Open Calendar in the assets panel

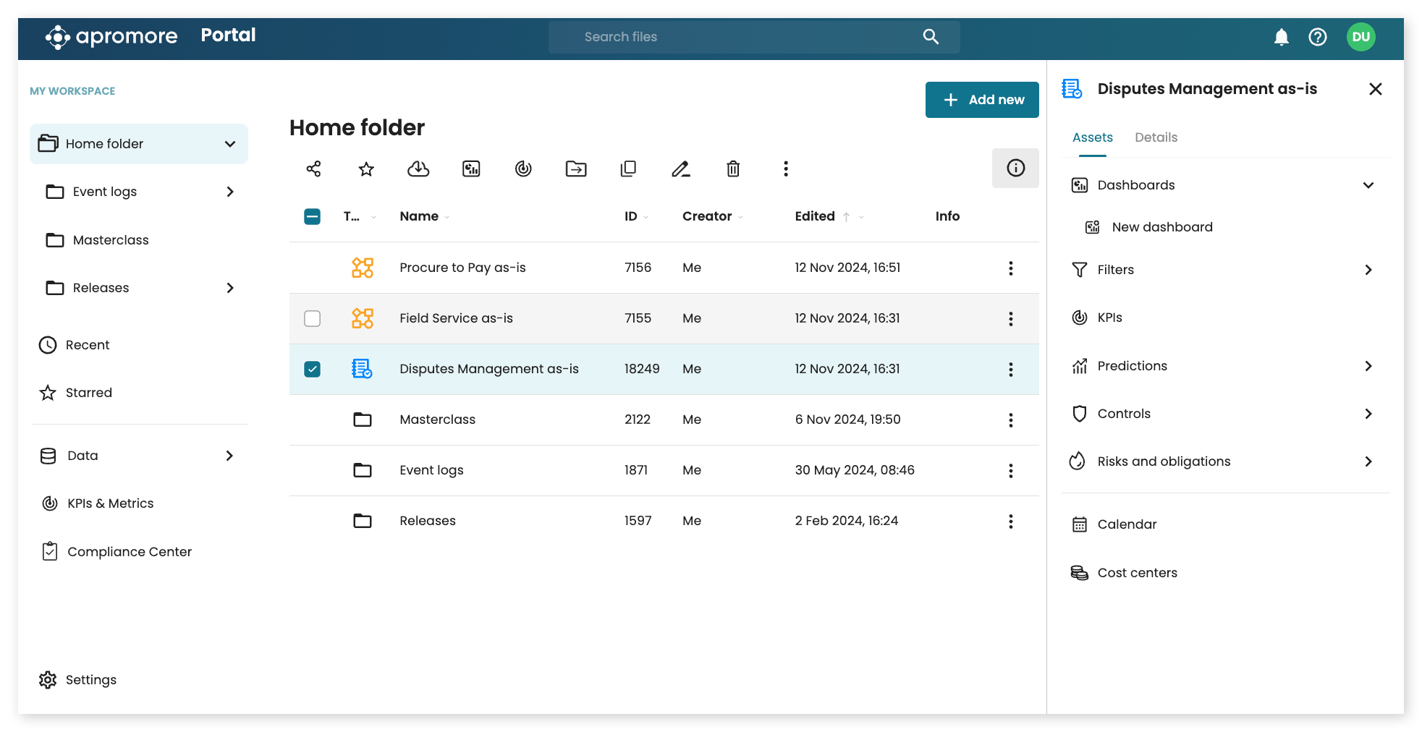(x=1114, y=524)
